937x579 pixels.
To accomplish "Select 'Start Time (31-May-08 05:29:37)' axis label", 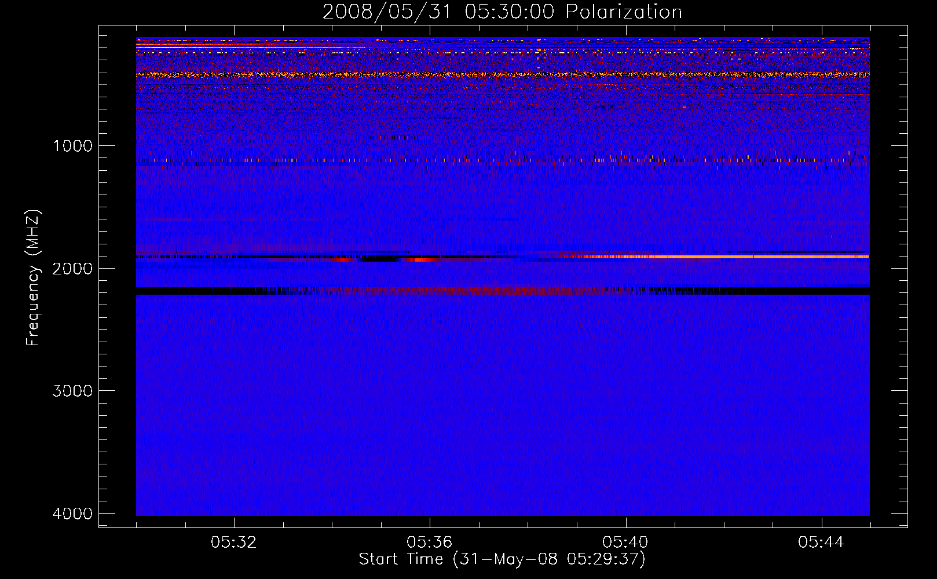I will tap(502, 559).
